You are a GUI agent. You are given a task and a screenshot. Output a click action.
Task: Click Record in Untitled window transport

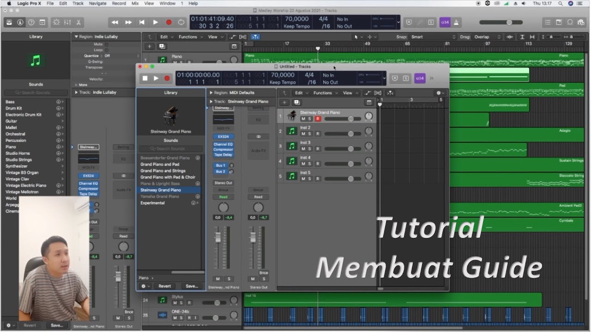(167, 78)
